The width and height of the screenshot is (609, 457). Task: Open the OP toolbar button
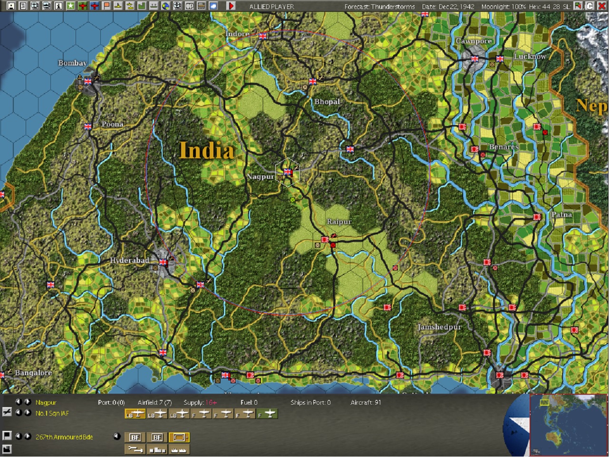click(x=189, y=6)
